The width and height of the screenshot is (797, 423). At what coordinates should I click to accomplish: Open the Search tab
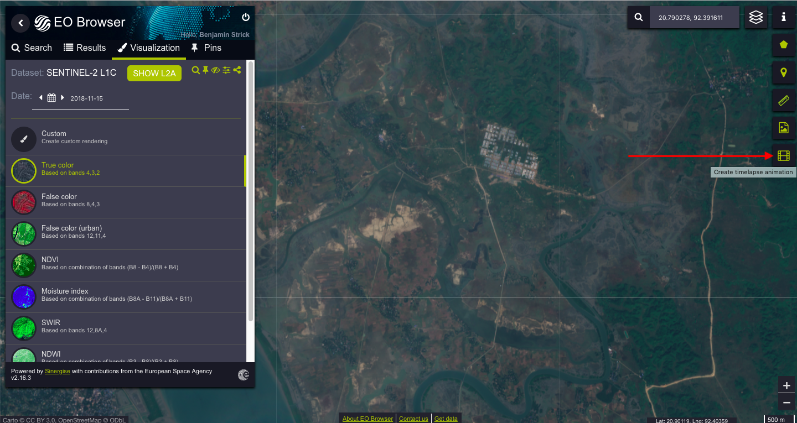pos(32,48)
